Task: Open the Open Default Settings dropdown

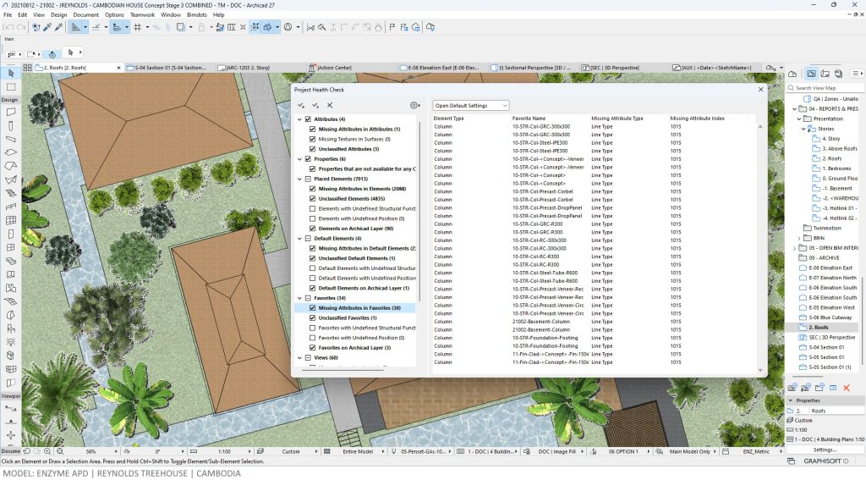Action: click(470, 105)
